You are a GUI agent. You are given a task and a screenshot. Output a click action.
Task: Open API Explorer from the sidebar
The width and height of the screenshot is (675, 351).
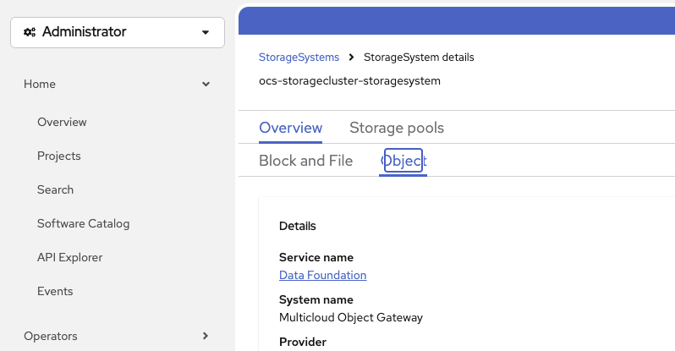69,257
